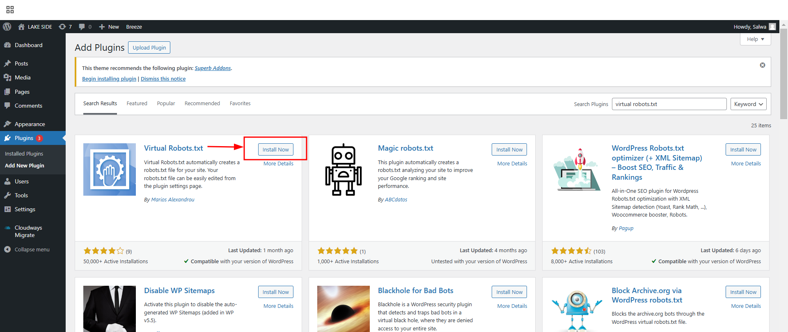Open the LAKE SIDE site home icon
Viewport: 788px width, 332px height.
coord(21,27)
